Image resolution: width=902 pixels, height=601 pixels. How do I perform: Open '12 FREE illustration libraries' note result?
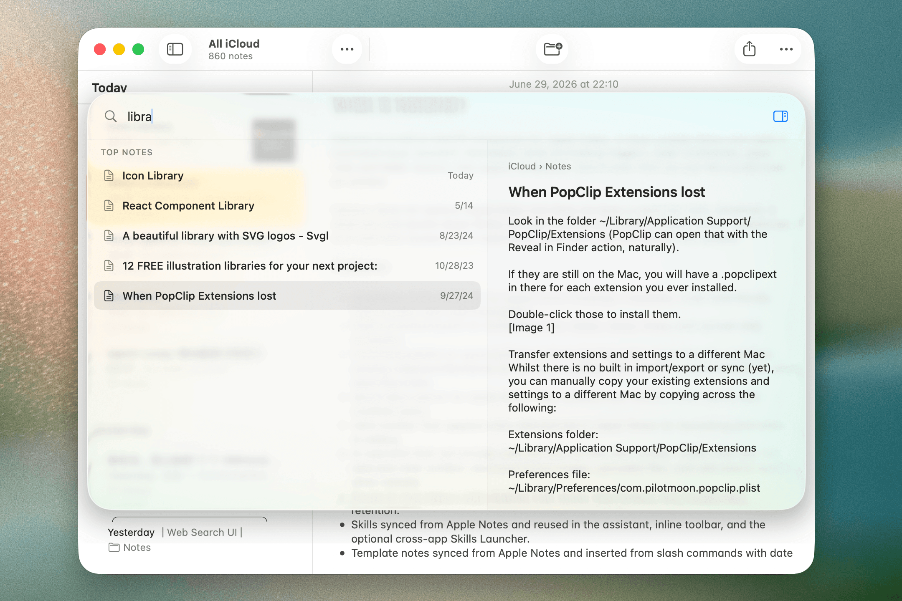click(287, 266)
